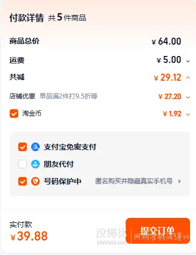Expand the 运费 shipping fee chevron

tap(188, 61)
